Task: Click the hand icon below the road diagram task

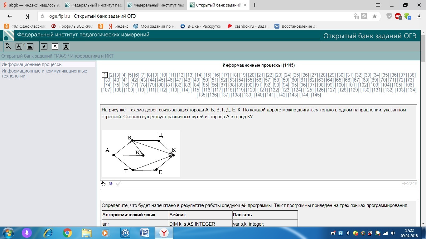Action: pyautogui.click(x=104, y=184)
